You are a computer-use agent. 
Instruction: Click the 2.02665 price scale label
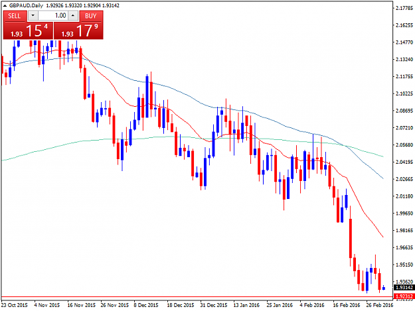pyautogui.click(x=404, y=179)
